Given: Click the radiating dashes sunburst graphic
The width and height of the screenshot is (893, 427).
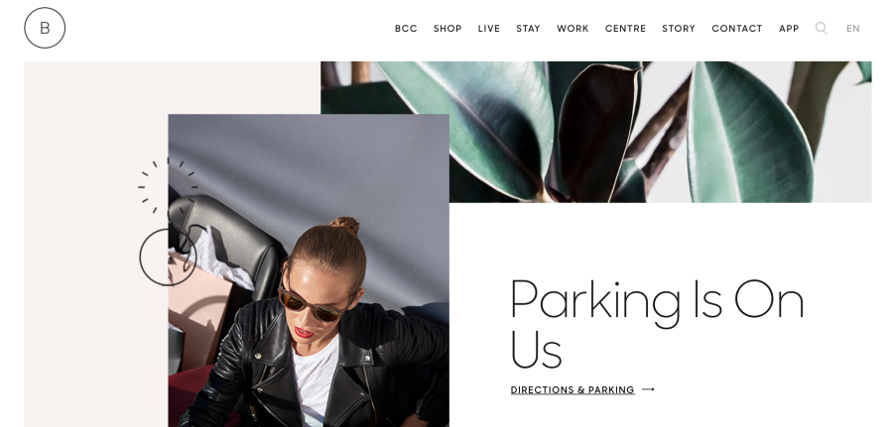Looking at the screenshot, I should (x=168, y=186).
